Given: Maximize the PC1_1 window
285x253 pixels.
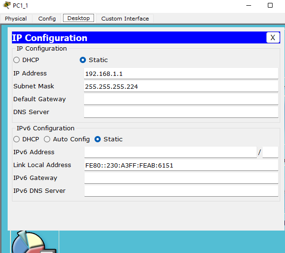Looking at the screenshot, I should coord(270,5).
